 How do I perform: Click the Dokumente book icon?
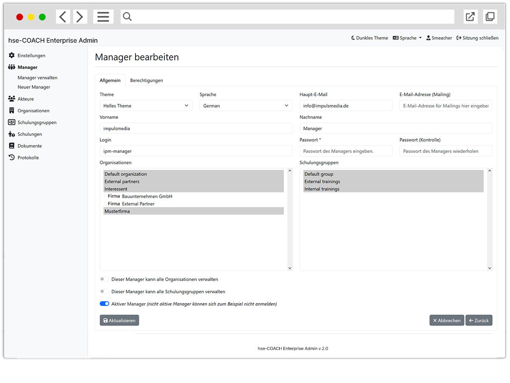click(x=11, y=146)
